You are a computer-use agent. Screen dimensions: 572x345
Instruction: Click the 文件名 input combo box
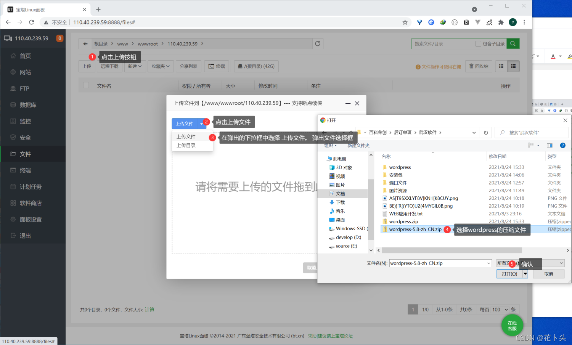[440, 263]
